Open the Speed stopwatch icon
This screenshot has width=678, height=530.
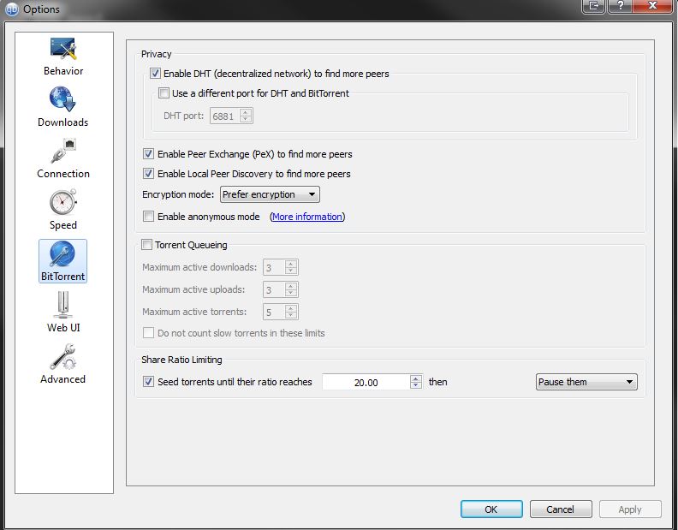tap(63, 201)
